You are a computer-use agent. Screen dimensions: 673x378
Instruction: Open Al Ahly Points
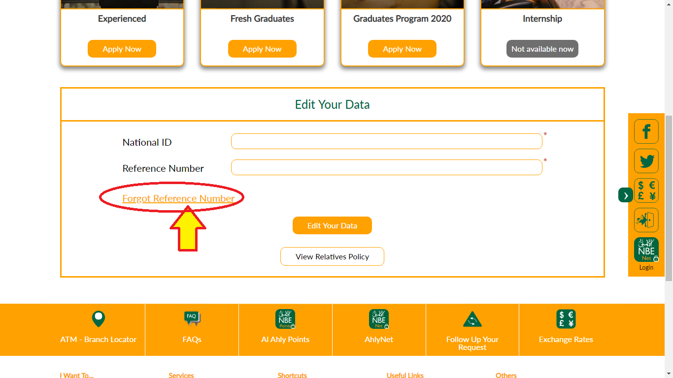tap(285, 330)
